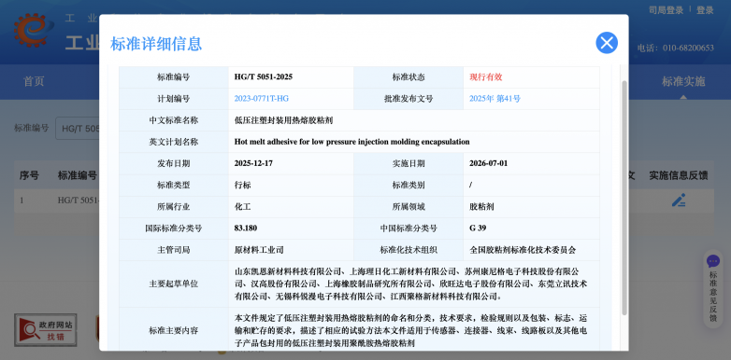Select Chinese classification number G 39
This screenshot has width=731, height=360.
click(478, 228)
